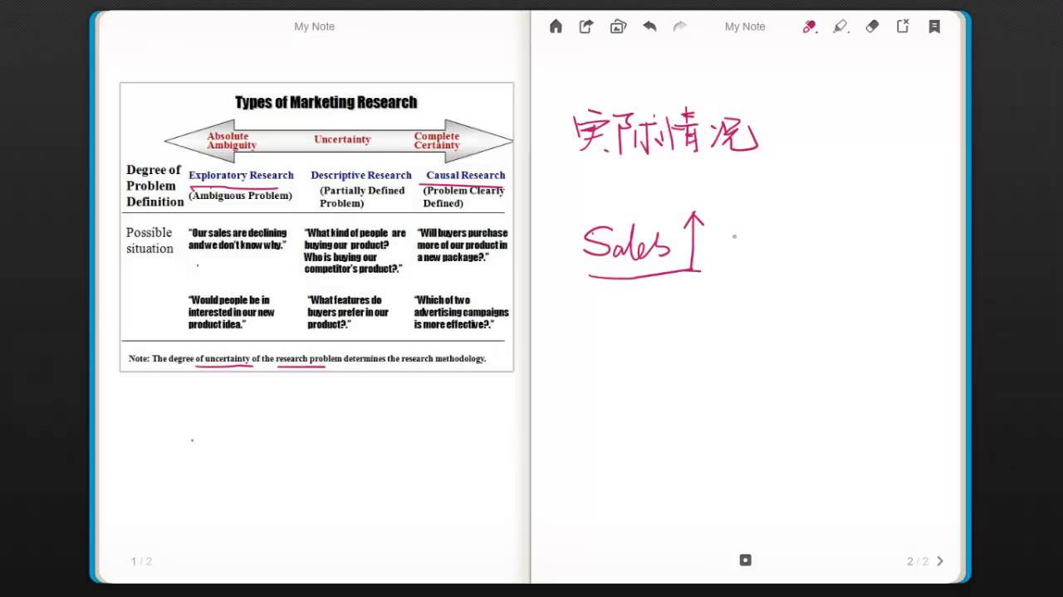
Task: Click the 'Types of Marketing Research' title
Action: pos(326,102)
